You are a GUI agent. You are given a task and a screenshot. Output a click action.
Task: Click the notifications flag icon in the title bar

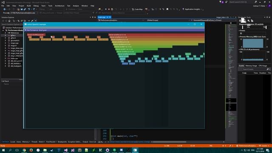tap(221, 2)
